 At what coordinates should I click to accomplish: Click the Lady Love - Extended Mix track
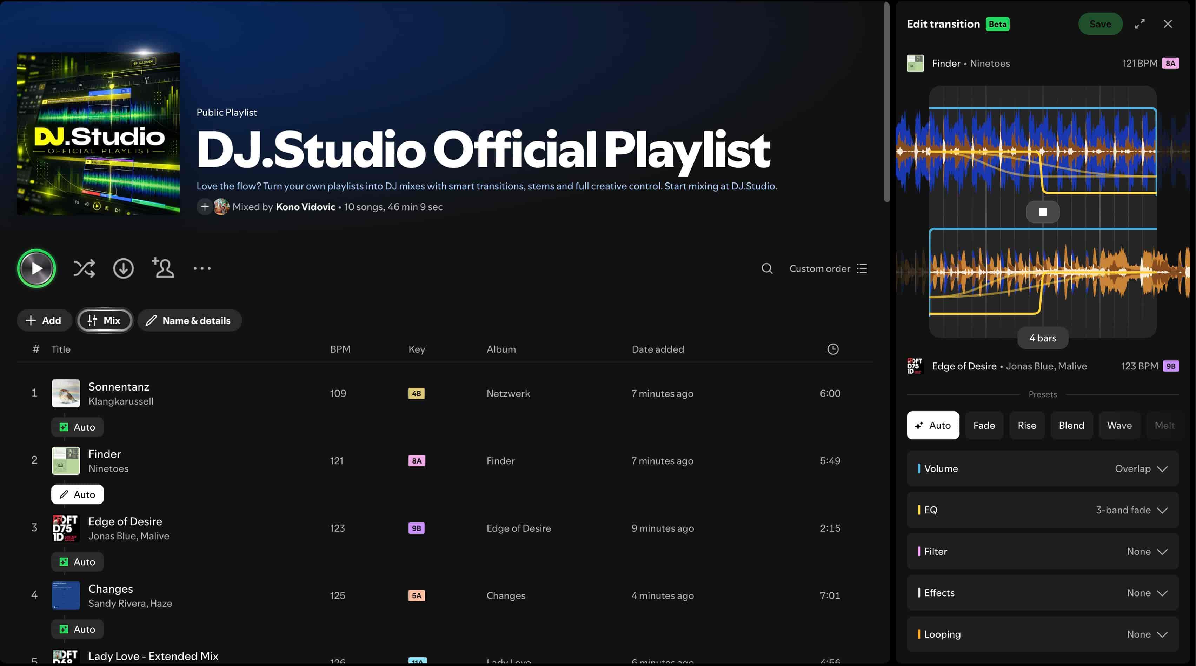click(153, 656)
